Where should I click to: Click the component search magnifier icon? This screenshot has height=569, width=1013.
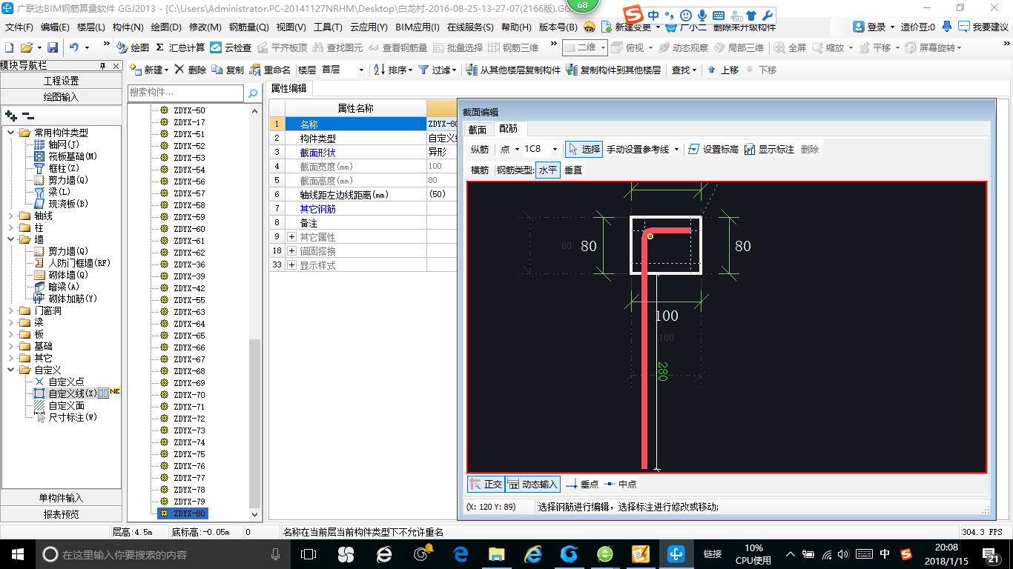click(x=252, y=93)
